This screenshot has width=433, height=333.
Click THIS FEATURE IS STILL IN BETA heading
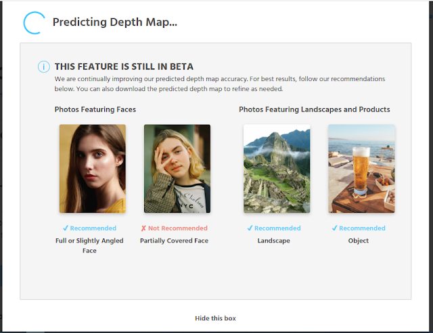click(124, 66)
